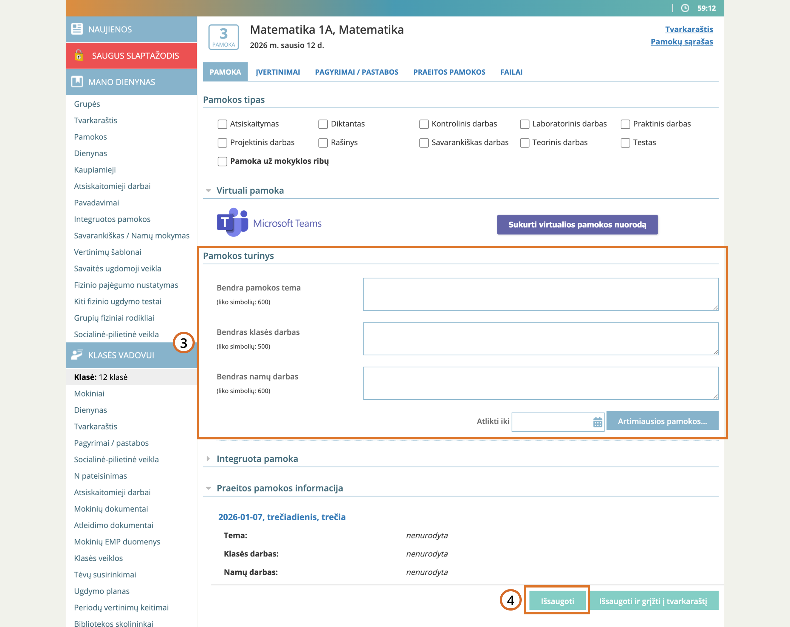Click the lesson number 3 Pamoka badge
Screen dimensions: 790x627
[x=224, y=37]
